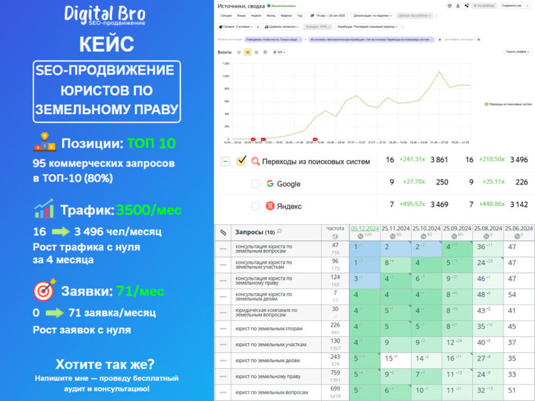Screen dimensions: 535x401
Task: Click the Digital Bro logo
Action: coord(104,15)
